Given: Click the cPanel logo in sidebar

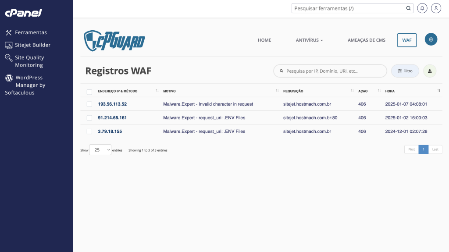Looking at the screenshot, I should [24, 13].
